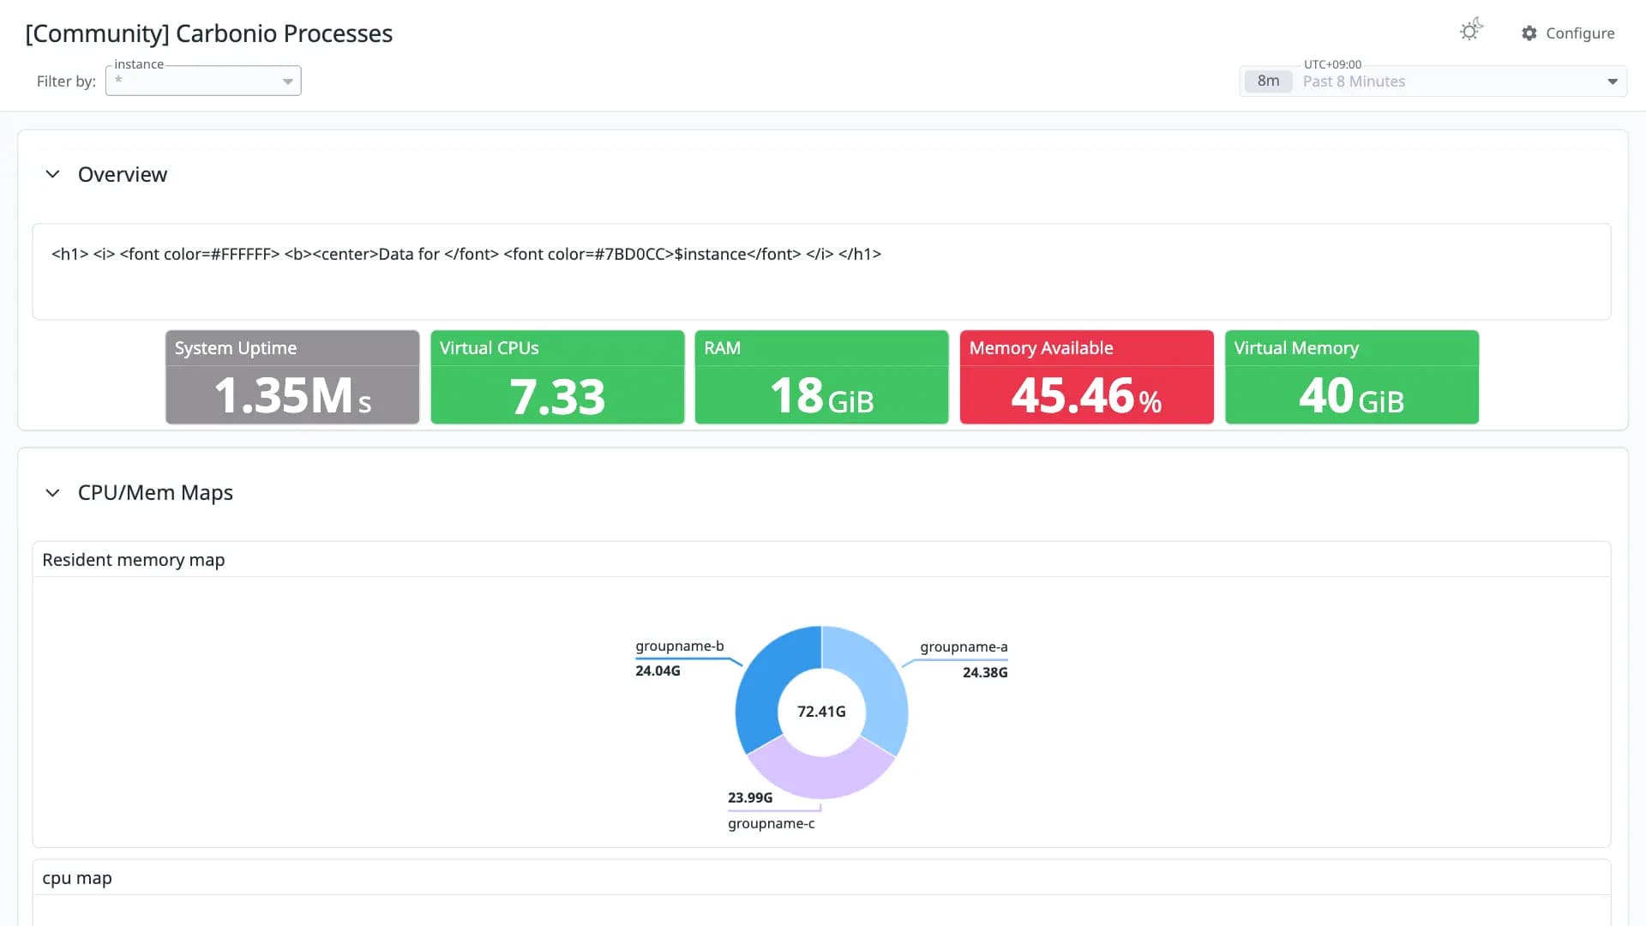Click the Configure gear icon
Viewport: 1646px width, 926px height.
coord(1529,33)
